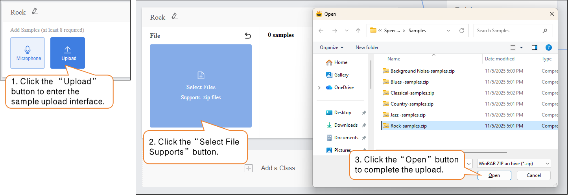Click the Microphone recording button
568x195 pixels.
tap(28, 53)
